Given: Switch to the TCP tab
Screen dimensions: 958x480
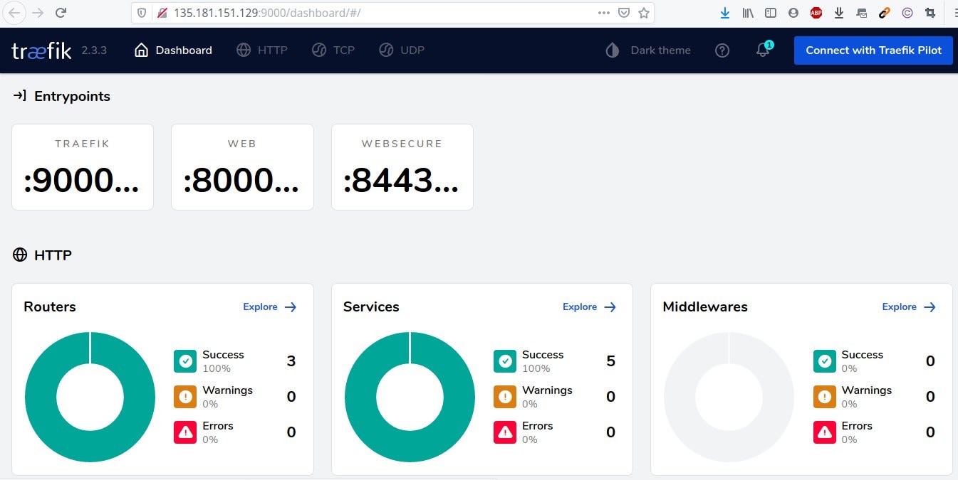Looking at the screenshot, I should (x=333, y=50).
